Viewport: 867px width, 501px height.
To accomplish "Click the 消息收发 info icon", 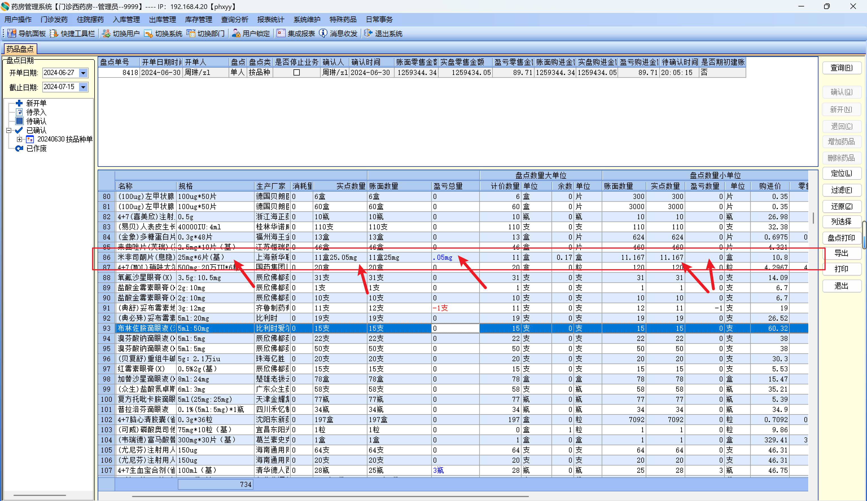I will pos(323,33).
